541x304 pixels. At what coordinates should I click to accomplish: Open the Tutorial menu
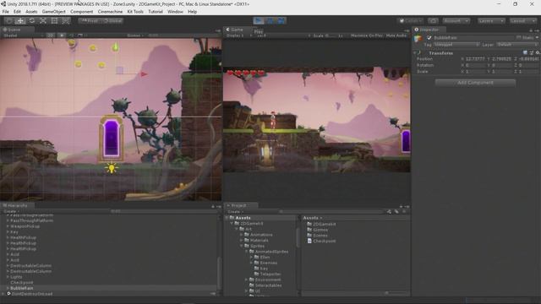point(156,12)
